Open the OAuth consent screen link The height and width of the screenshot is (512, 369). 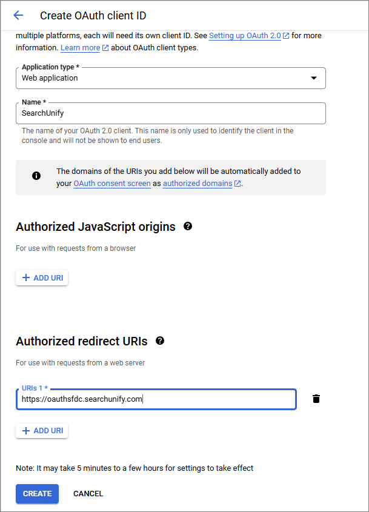tap(112, 184)
